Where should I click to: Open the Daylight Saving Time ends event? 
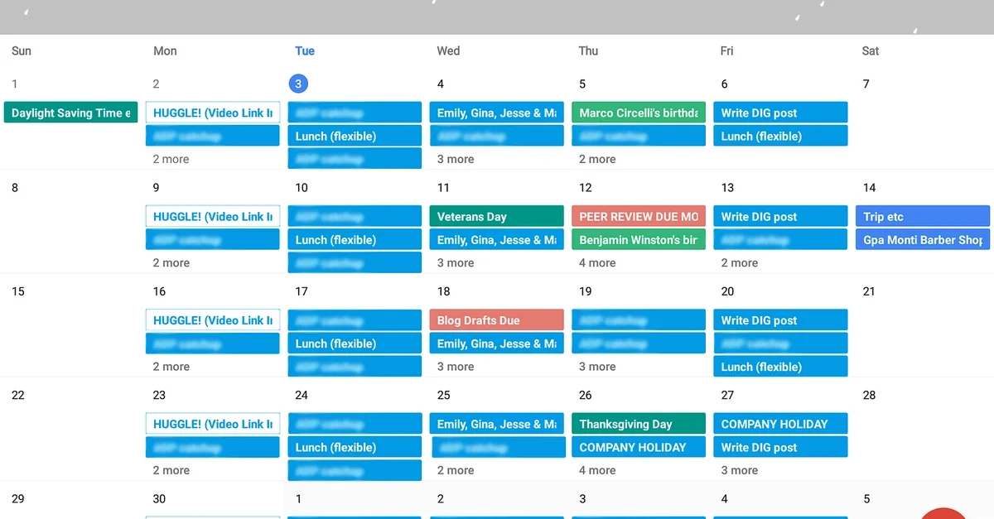tap(70, 112)
